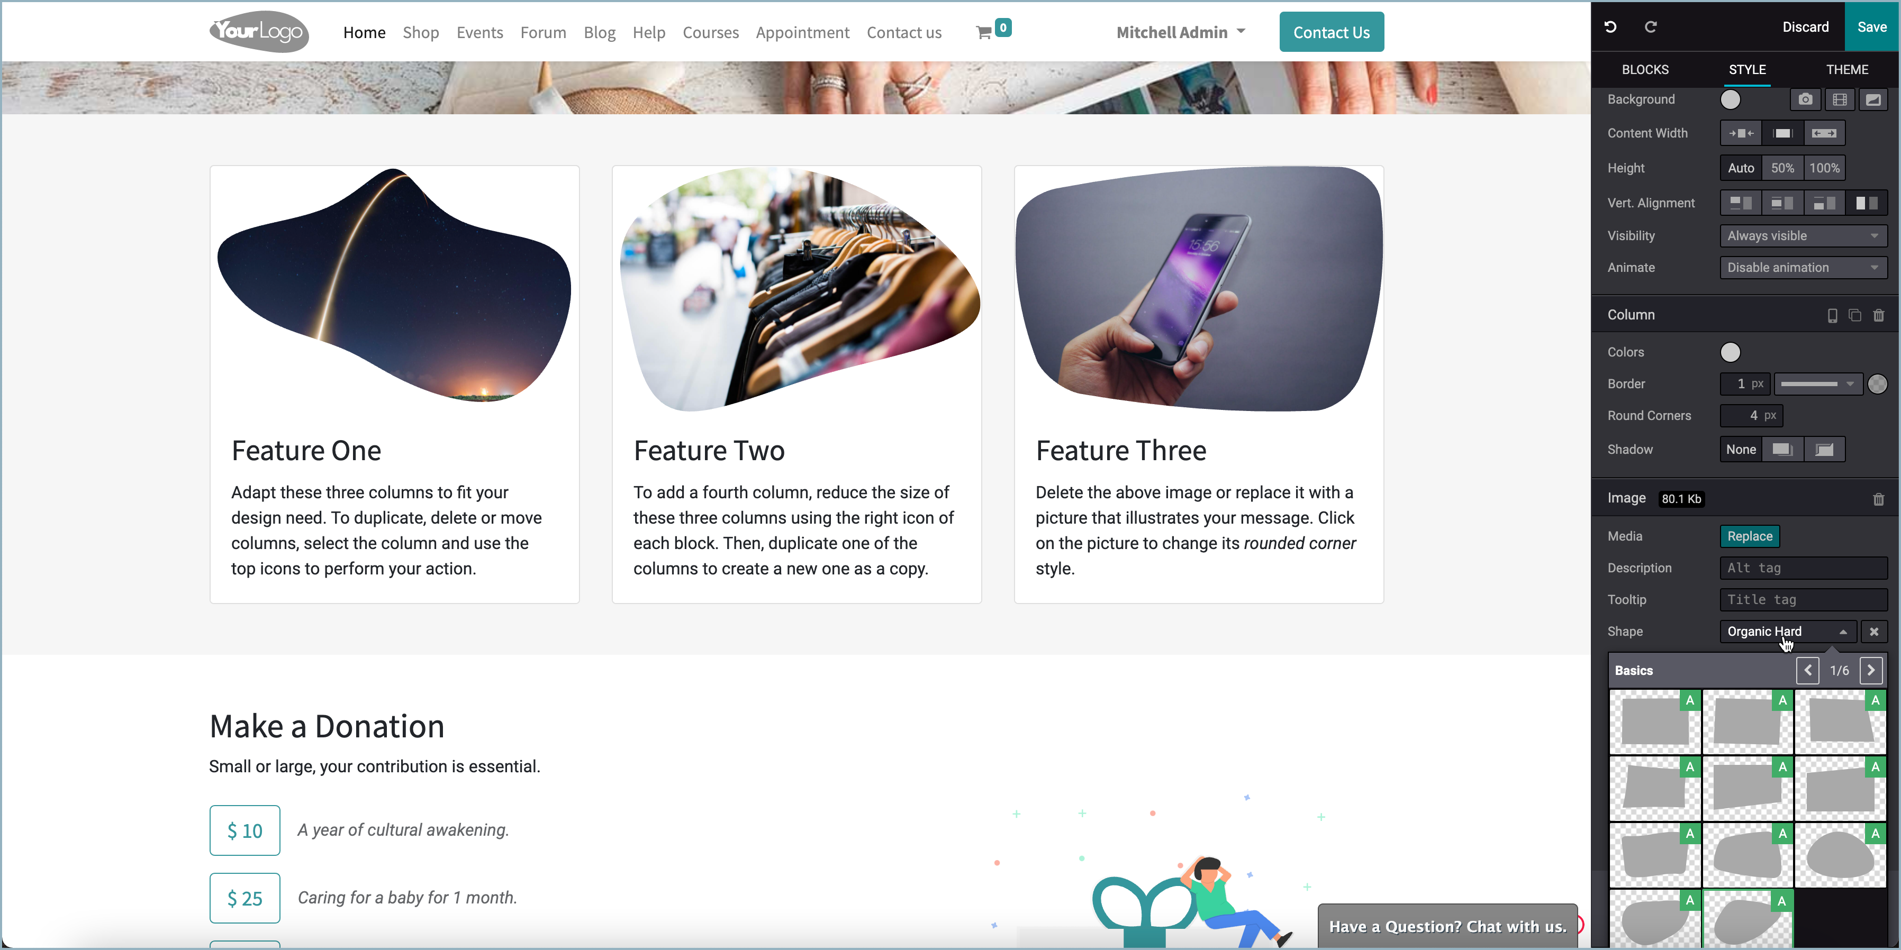Open the shopping cart icon
The image size is (1901, 950).
(x=983, y=32)
